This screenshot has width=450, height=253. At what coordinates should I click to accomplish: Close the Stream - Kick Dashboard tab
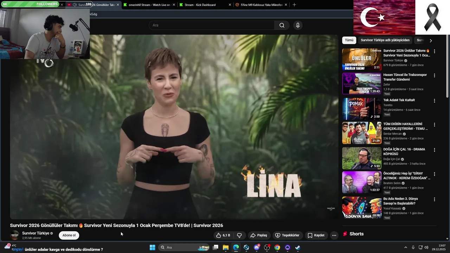230,5
